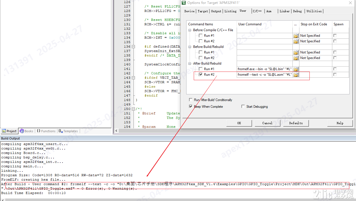Viewport: 356px width, 201px height.
Task: Click 'Build Time Elapsed' output line
Action: pos(33,193)
